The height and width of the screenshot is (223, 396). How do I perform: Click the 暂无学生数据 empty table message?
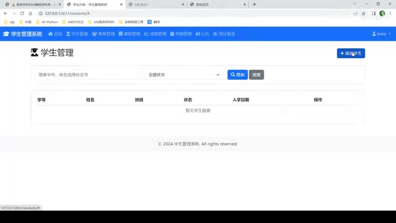click(x=198, y=110)
